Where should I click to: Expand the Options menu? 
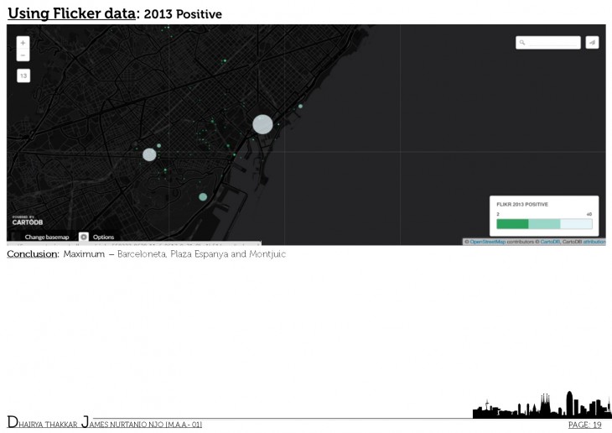tap(103, 237)
